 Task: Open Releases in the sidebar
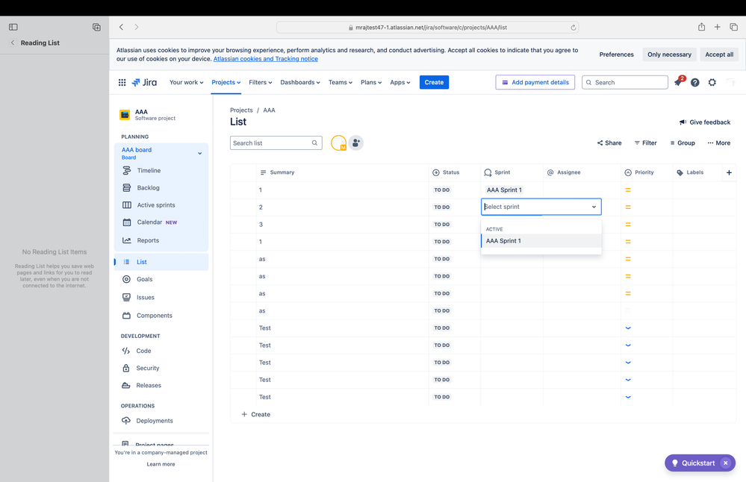[161, 386]
